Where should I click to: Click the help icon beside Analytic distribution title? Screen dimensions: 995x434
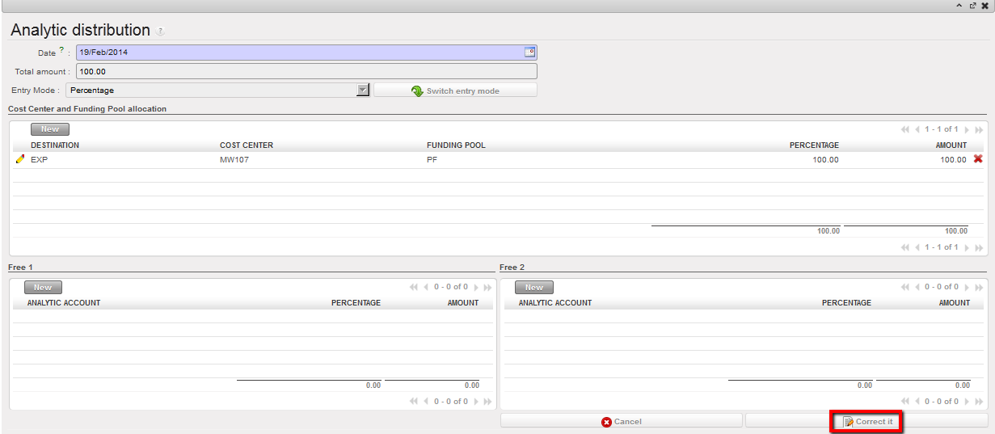click(160, 32)
